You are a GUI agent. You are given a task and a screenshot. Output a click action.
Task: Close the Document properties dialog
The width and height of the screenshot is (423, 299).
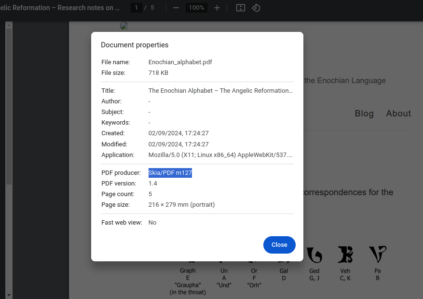[x=279, y=245]
